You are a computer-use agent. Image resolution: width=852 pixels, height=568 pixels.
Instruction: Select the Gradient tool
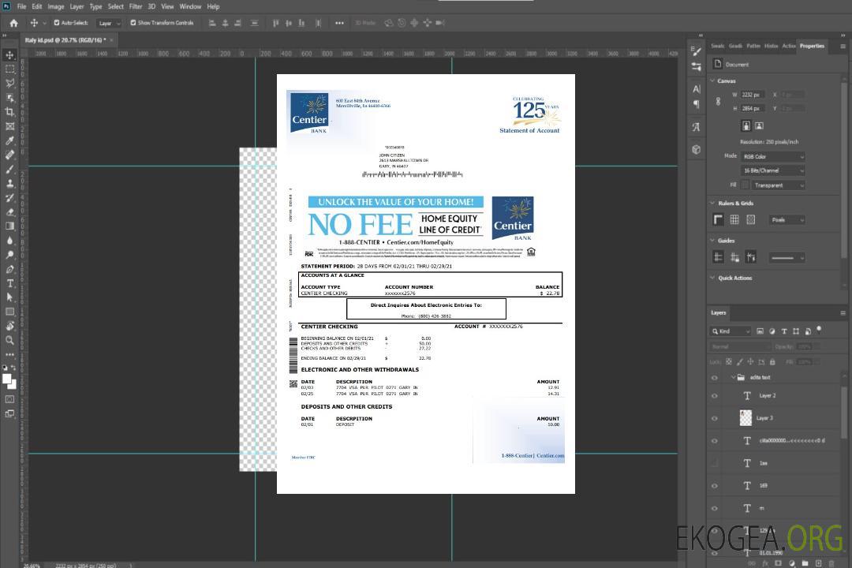9,226
